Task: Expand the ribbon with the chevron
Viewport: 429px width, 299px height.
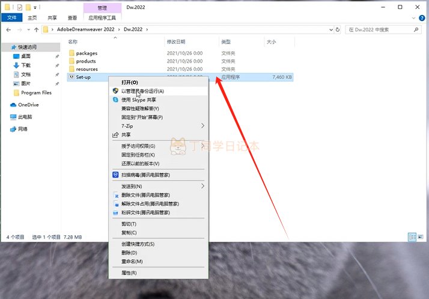Action: coord(413,18)
